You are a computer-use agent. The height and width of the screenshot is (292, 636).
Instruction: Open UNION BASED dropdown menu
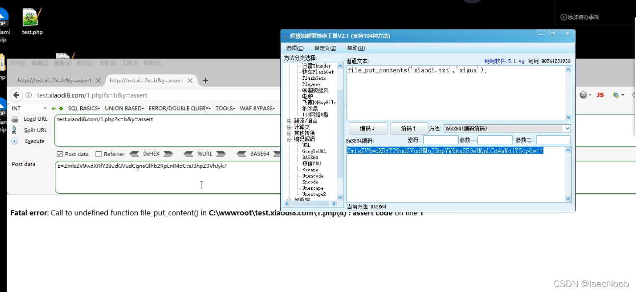tap(124, 108)
